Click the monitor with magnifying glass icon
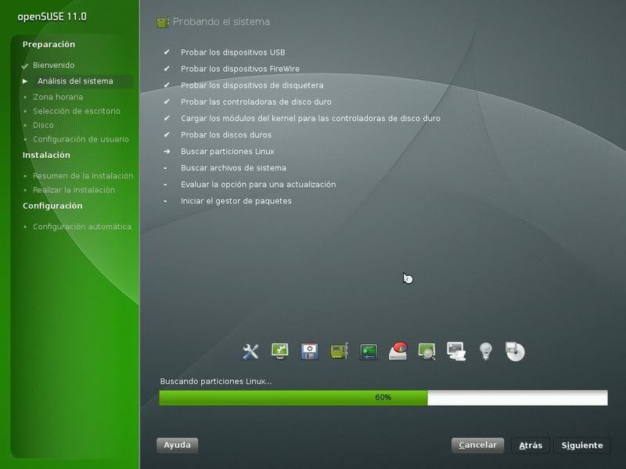This screenshot has height=469, width=626. (x=426, y=351)
